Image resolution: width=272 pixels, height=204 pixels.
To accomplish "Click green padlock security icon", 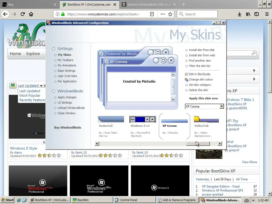I will click(63, 14).
